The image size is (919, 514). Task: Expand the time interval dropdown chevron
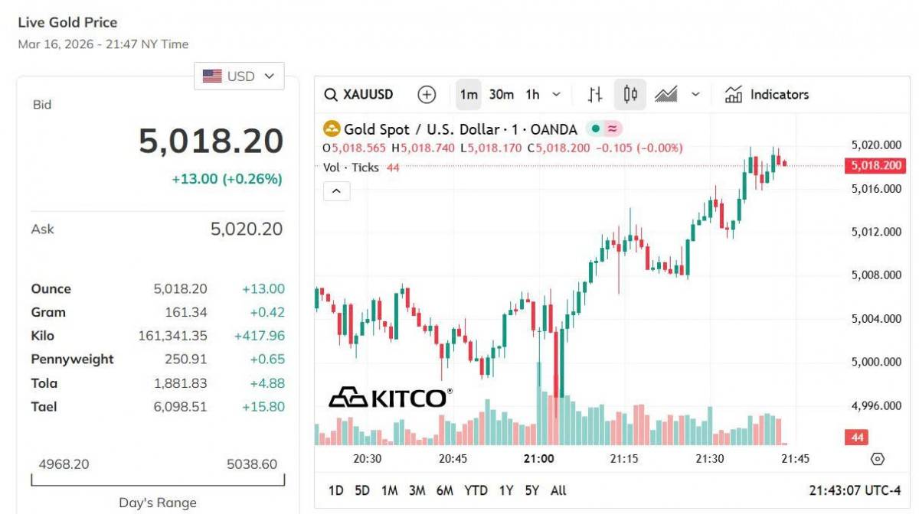point(556,95)
